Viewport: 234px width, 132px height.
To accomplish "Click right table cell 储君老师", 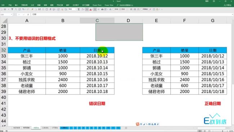I will 156,92.
